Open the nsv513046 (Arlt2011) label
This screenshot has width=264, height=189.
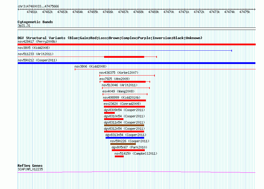(x=120, y=85)
